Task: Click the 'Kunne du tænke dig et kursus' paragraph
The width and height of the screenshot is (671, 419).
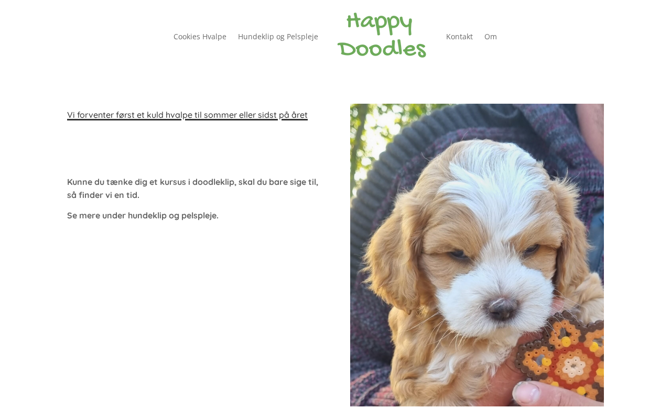Action: point(193,189)
